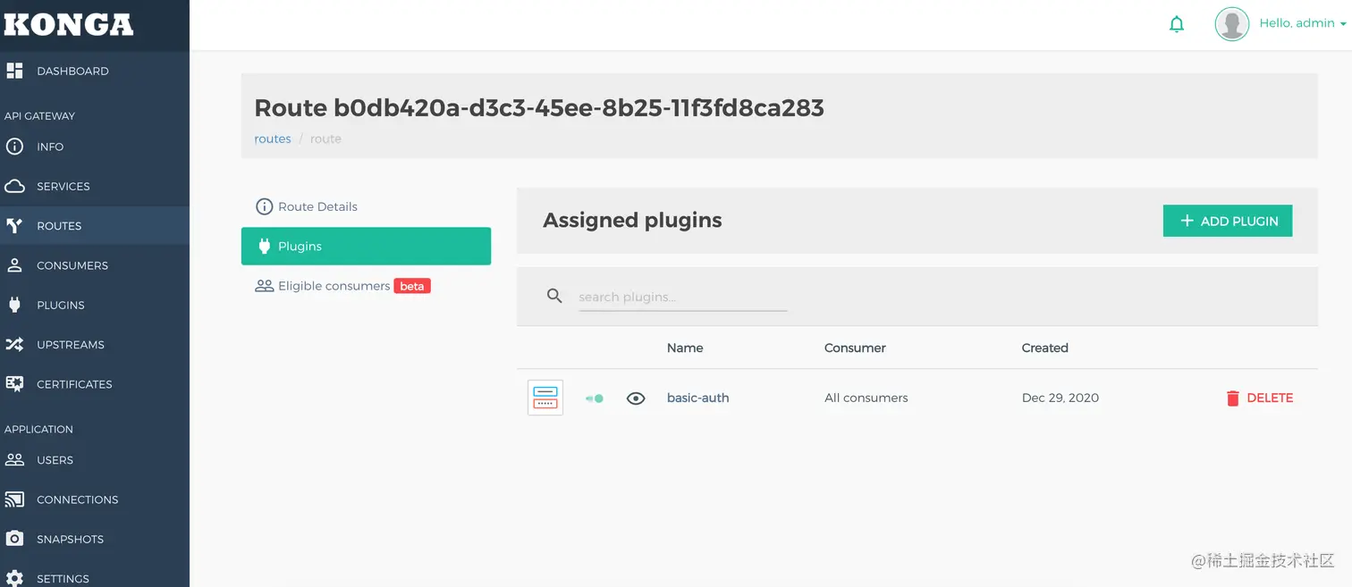Image resolution: width=1352 pixels, height=587 pixels.
Task: Click the Eligible consumers people icon
Action: pyautogui.click(x=264, y=286)
